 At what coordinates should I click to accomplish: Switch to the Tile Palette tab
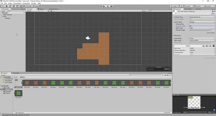click(x=188, y=9)
